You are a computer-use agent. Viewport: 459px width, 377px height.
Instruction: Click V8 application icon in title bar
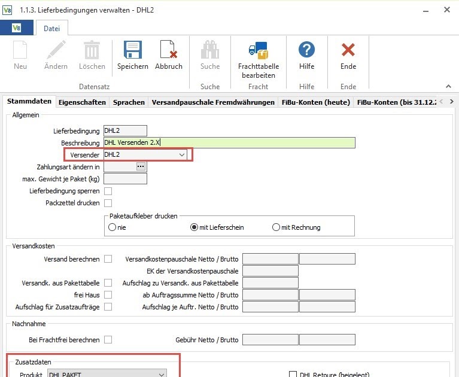pyautogui.click(x=7, y=10)
